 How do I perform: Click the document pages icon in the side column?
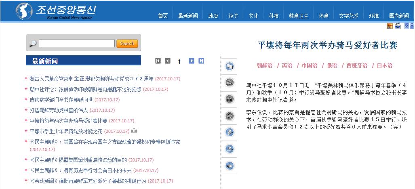[230, 66]
